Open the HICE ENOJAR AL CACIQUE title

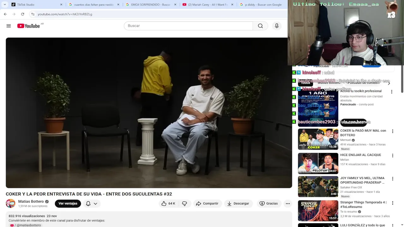click(360, 155)
